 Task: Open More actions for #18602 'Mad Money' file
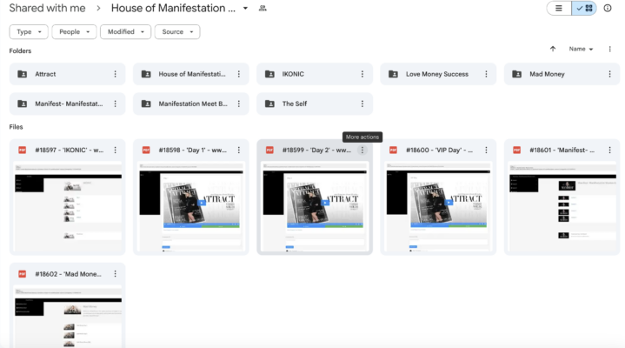pos(115,273)
